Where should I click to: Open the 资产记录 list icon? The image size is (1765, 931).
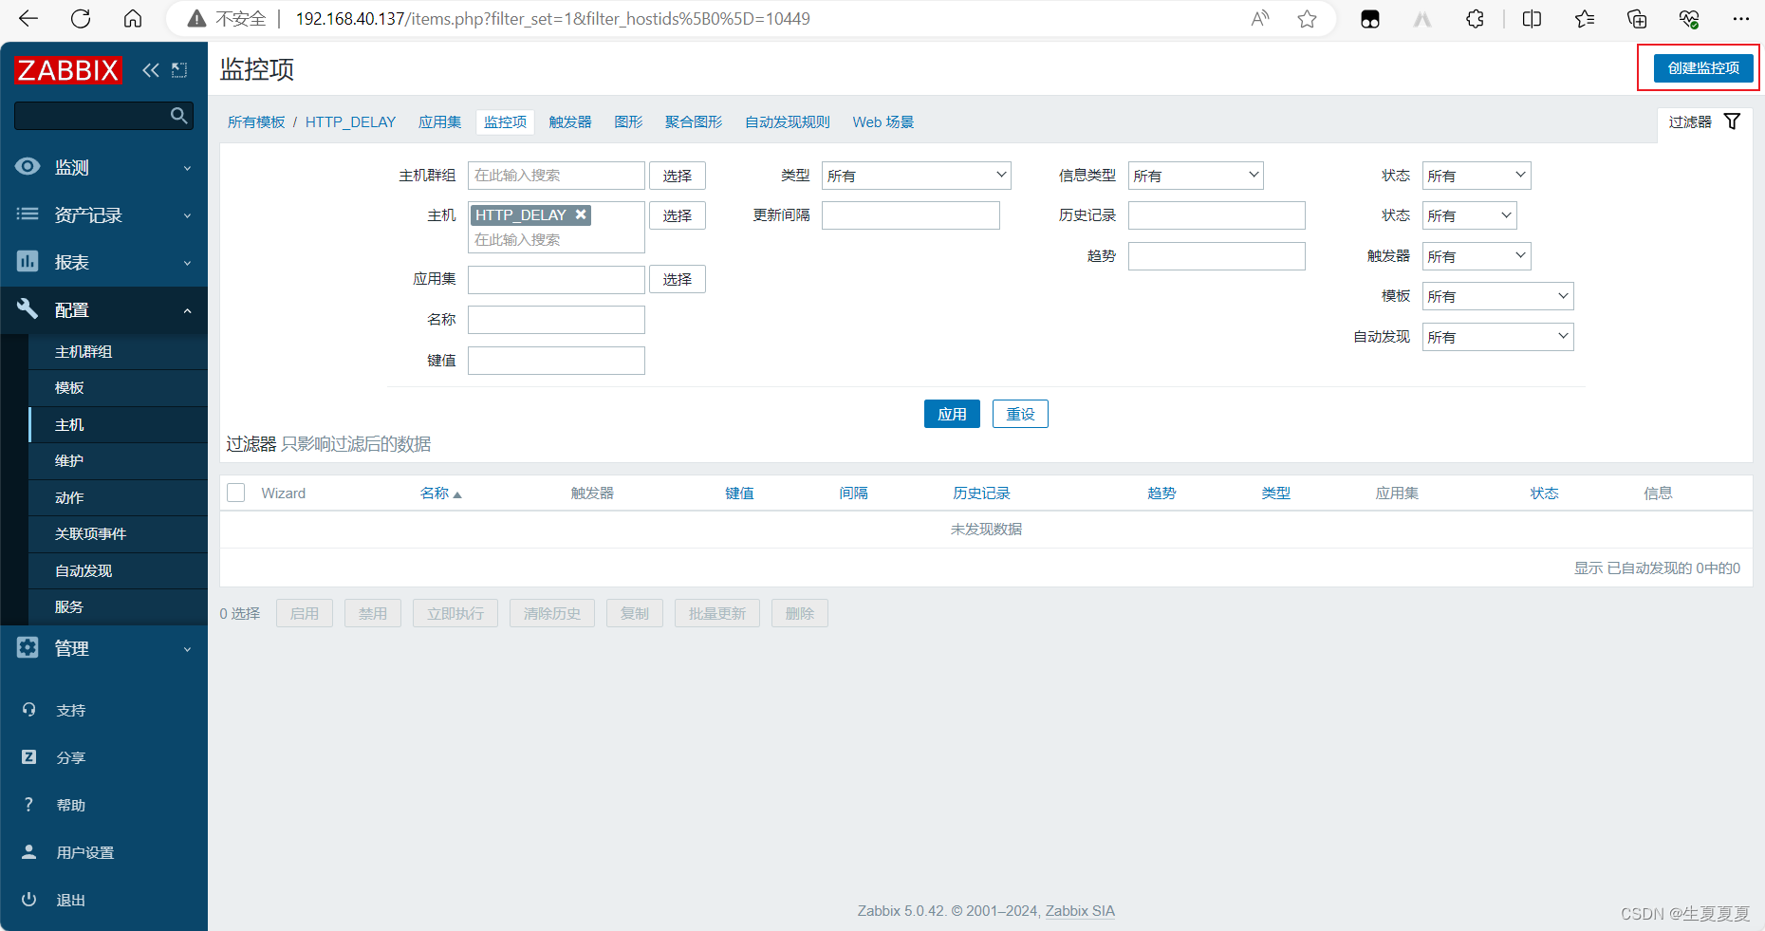pos(28,214)
